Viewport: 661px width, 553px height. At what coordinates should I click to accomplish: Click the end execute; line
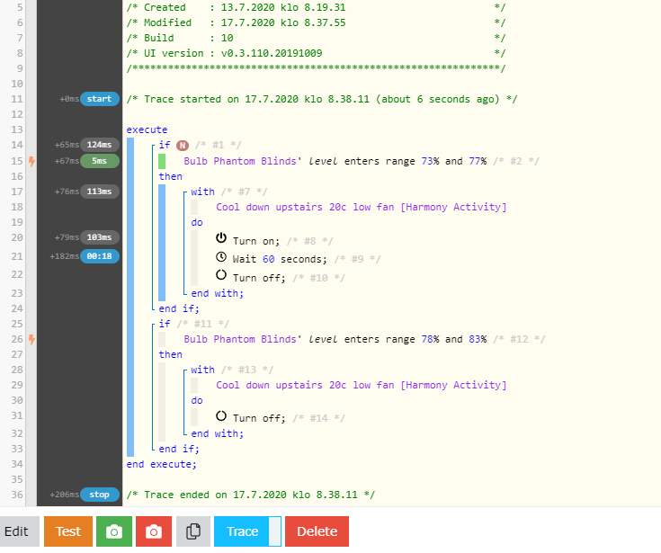point(162,464)
